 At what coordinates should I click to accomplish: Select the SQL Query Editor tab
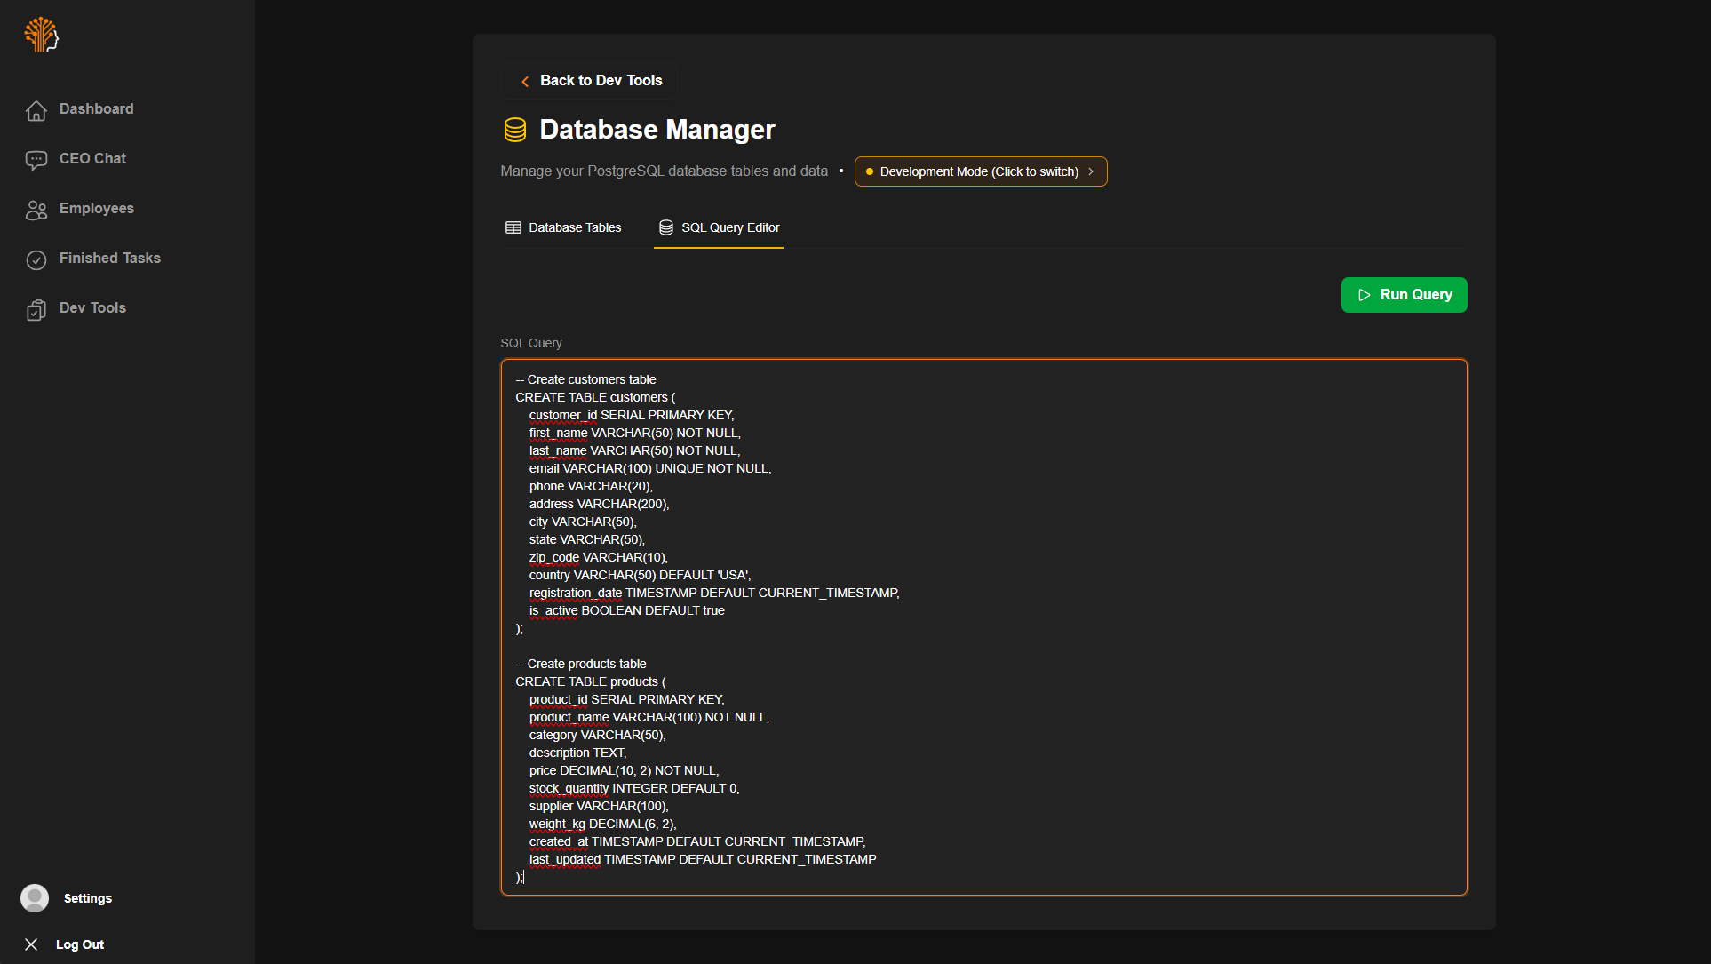pyautogui.click(x=719, y=227)
